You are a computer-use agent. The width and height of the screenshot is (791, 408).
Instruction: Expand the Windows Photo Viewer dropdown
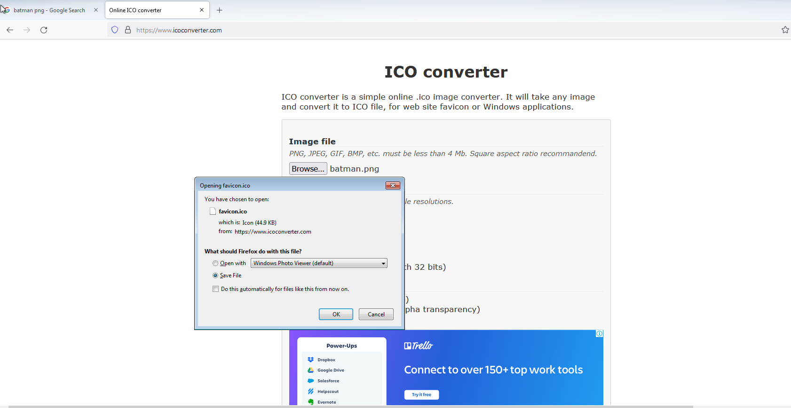(319, 263)
